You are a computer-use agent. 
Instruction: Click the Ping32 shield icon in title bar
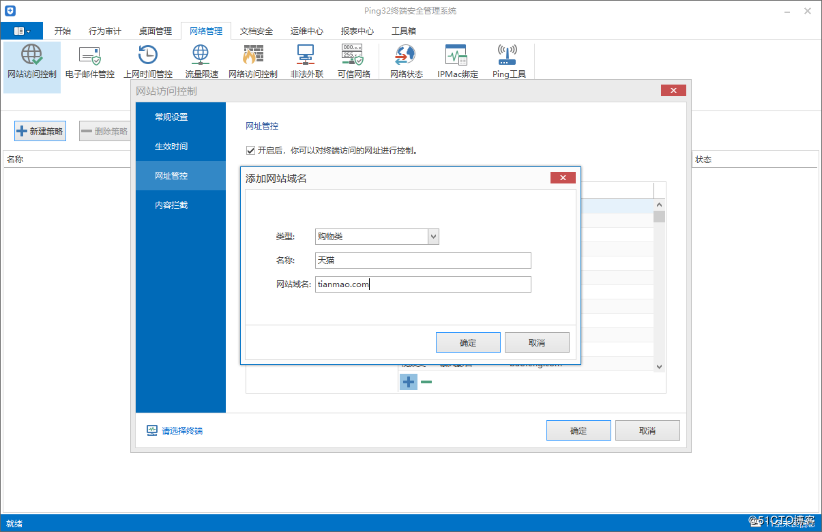[x=10, y=10]
